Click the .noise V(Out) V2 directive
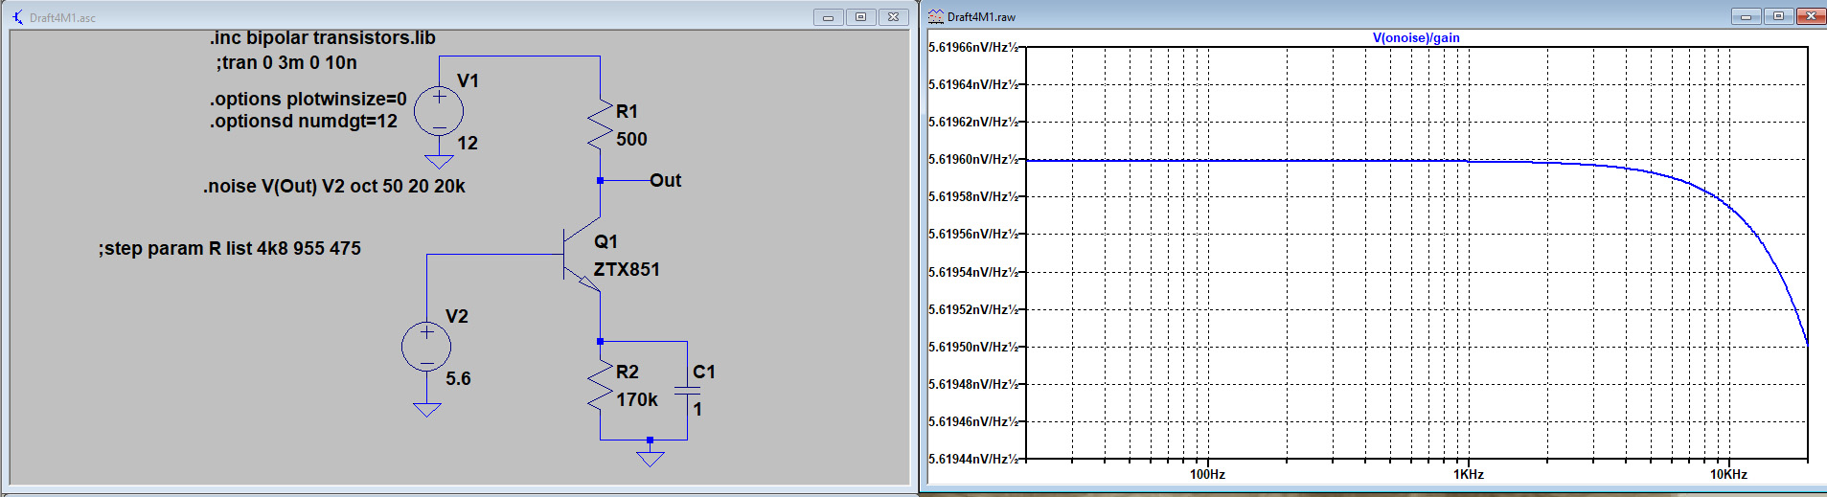 (x=334, y=186)
